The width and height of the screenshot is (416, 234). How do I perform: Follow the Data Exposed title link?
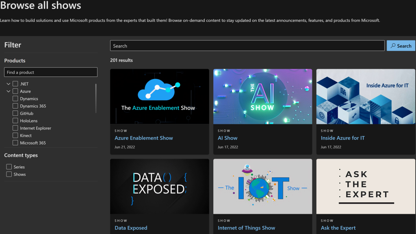[131, 228]
